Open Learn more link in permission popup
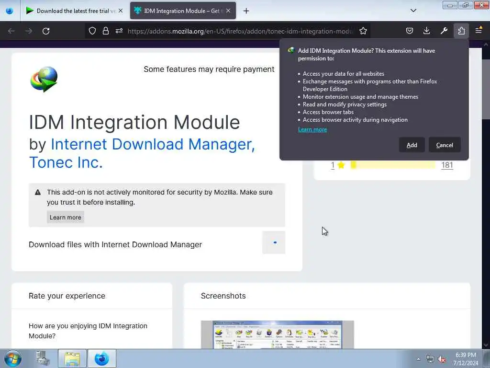 tap(312, 129)
